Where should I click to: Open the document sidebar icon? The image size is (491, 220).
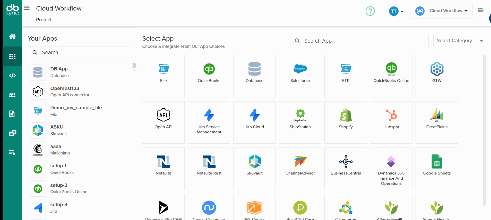coord(12,114)
